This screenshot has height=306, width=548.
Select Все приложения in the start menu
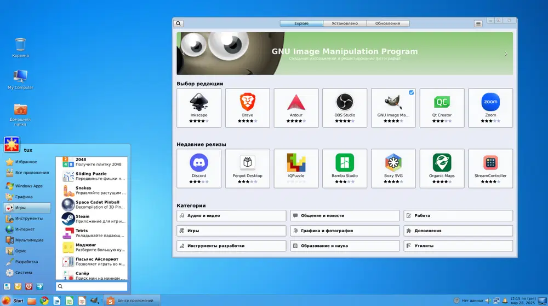27,173
